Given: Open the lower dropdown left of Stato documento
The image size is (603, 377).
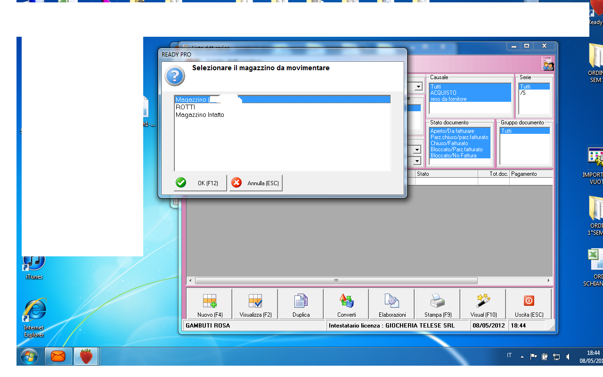Looking at the screenshot, I should point(417,161).
